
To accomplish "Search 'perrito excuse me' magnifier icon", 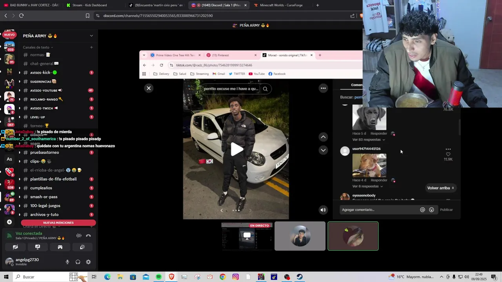I will (265, 89).
